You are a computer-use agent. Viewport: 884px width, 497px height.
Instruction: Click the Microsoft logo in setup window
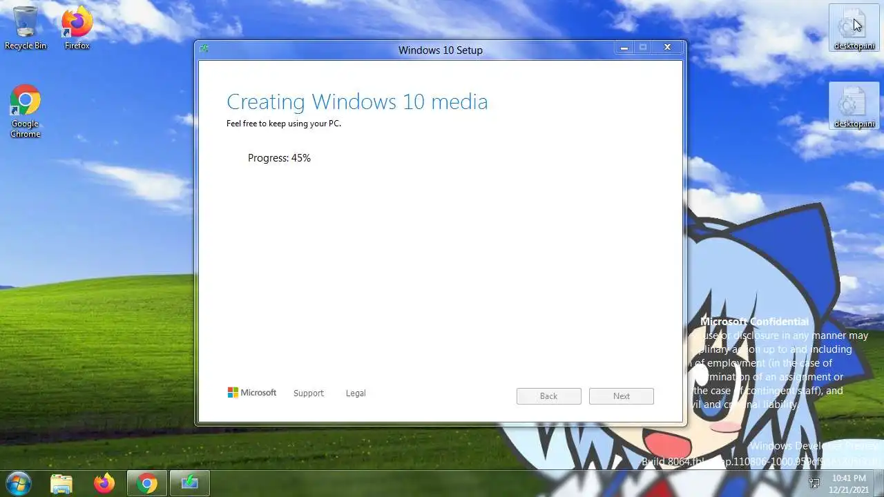pos(252,393)
